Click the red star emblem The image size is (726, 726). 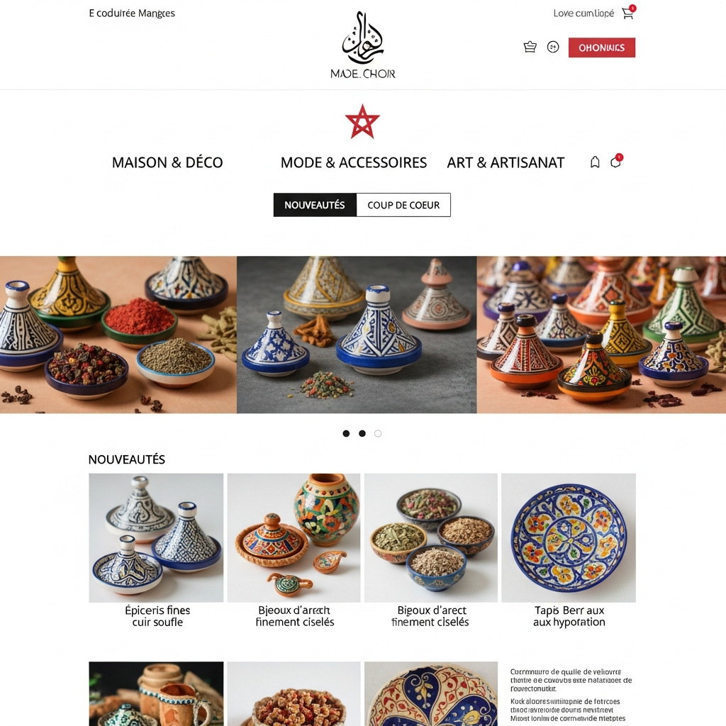pyautogui.click(x=362, y=122)
